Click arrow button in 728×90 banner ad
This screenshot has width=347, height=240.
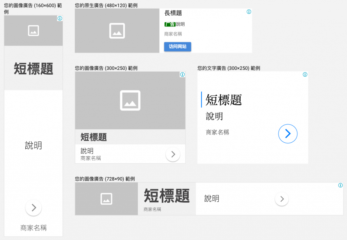click(x=282, y=199)
